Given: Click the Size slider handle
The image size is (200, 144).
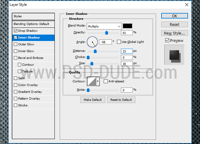Looking at the screenshot, I should pyautogui.click(x=92, y=64).
